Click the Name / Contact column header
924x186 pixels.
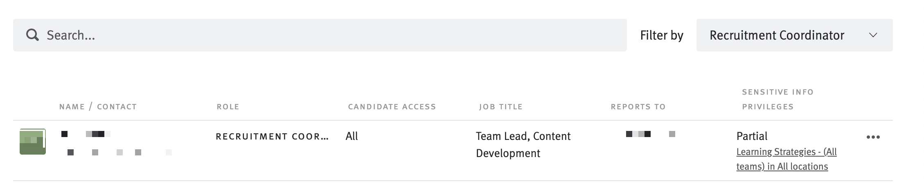[98, 107]
